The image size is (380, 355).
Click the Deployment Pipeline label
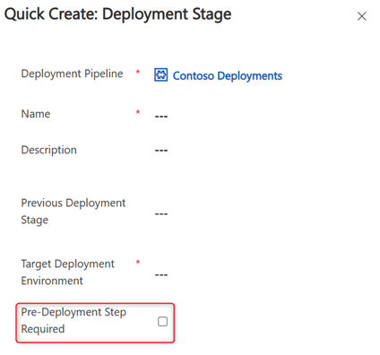click(x=72, y=74)
